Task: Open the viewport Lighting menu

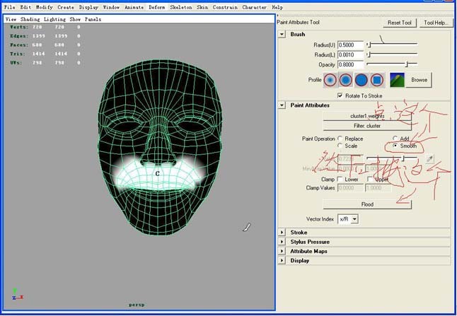Action: [x=54, y=19]
